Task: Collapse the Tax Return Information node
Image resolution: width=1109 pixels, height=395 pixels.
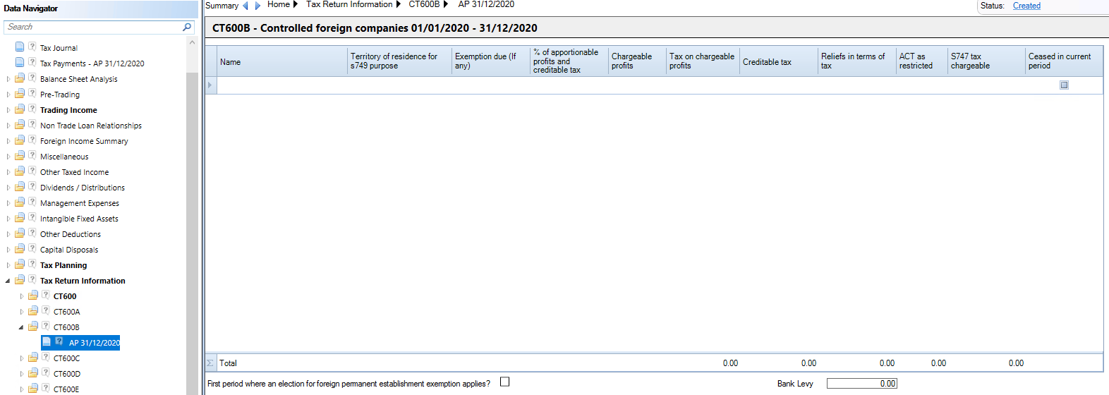Action: [x=8, y=281]
